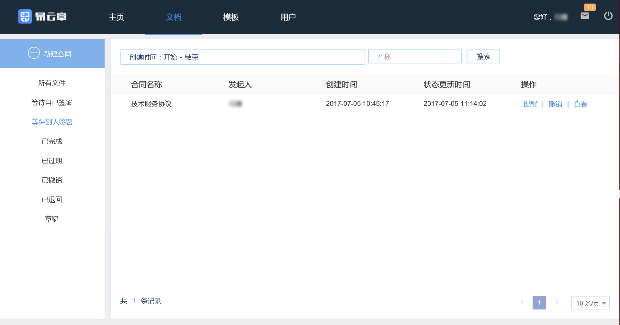620x325 pixels.
Task: Click the power logout icon
Action: [x=608, y=16]
